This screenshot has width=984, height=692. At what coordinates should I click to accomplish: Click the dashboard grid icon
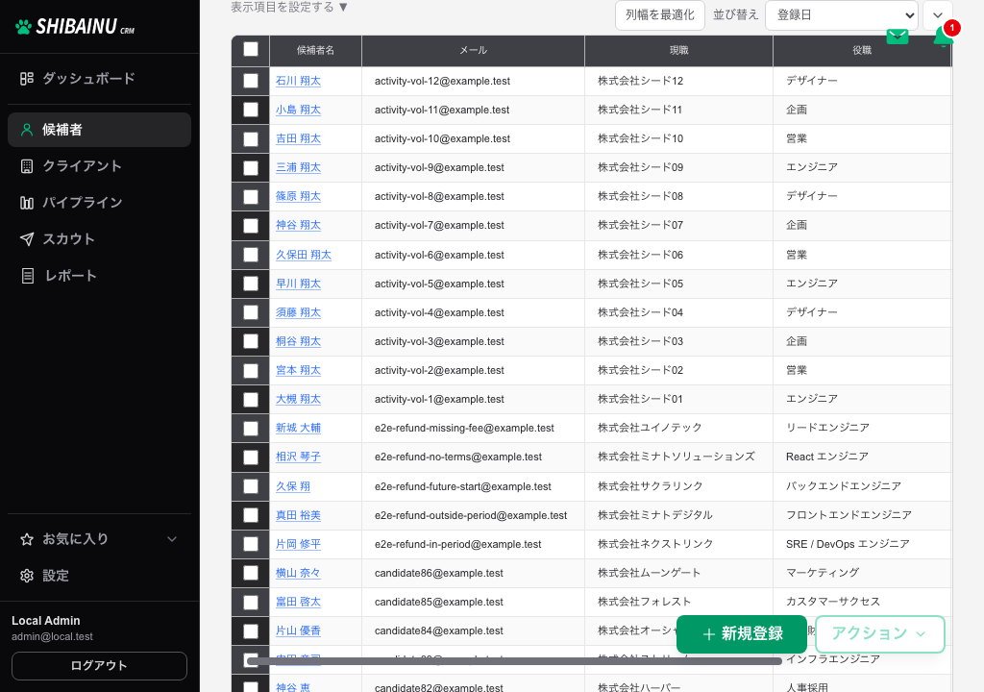tap(26, 79)
